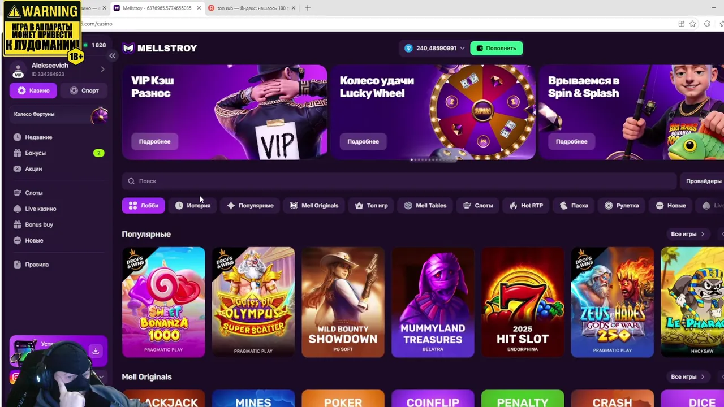Open Бонусы in the sidebar
The image size is (724, 407).
35,153
